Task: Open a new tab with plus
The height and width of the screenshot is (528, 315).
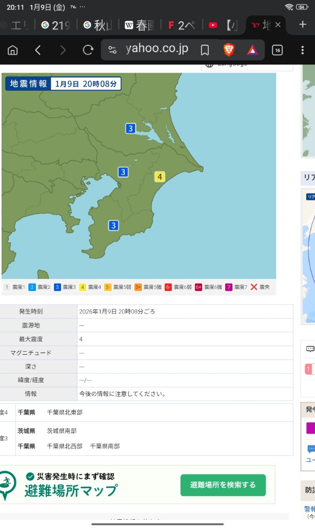Action: (303, 25)
